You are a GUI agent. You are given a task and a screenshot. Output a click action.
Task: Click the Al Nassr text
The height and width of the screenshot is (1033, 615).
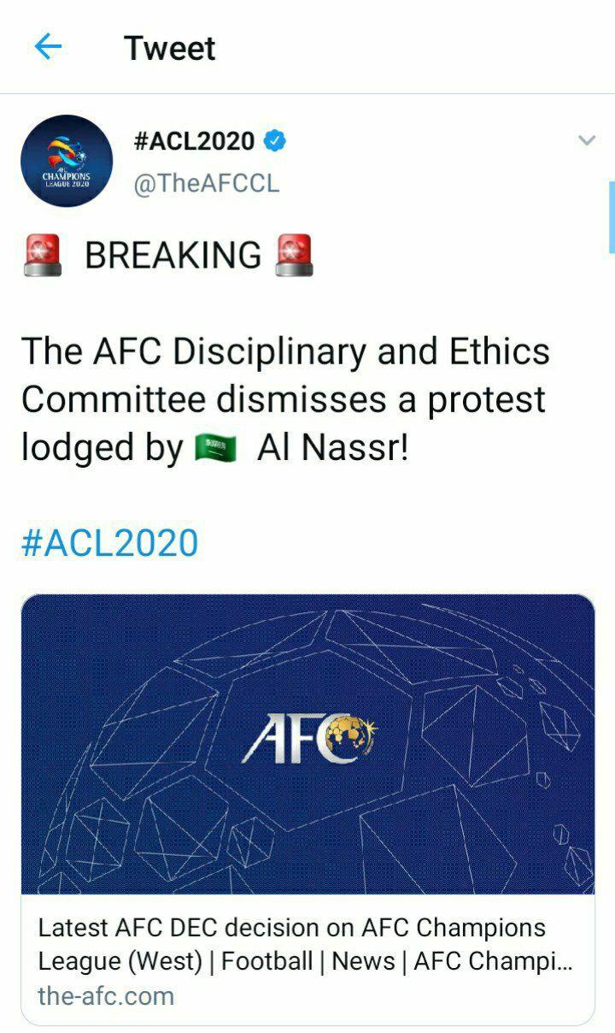333,448
